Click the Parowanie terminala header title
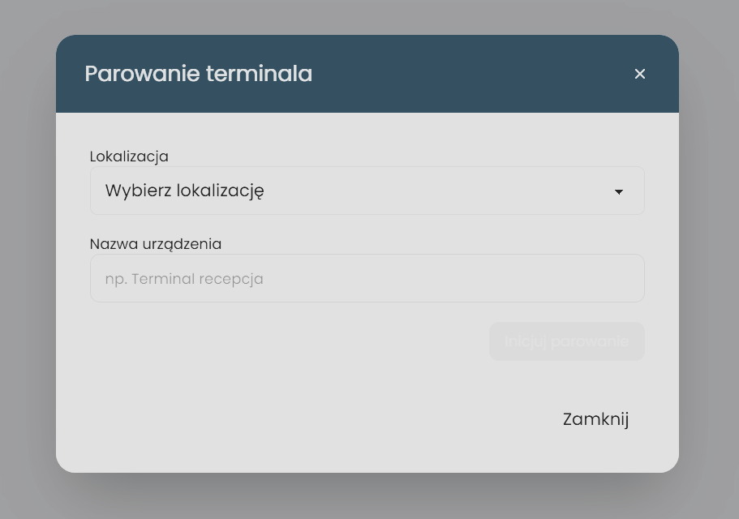This screenshot has height=519, width=739. point(198,74)
